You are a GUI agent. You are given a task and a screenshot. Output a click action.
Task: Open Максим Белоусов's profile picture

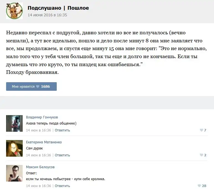pyautogui.click(x=14, y=174)
